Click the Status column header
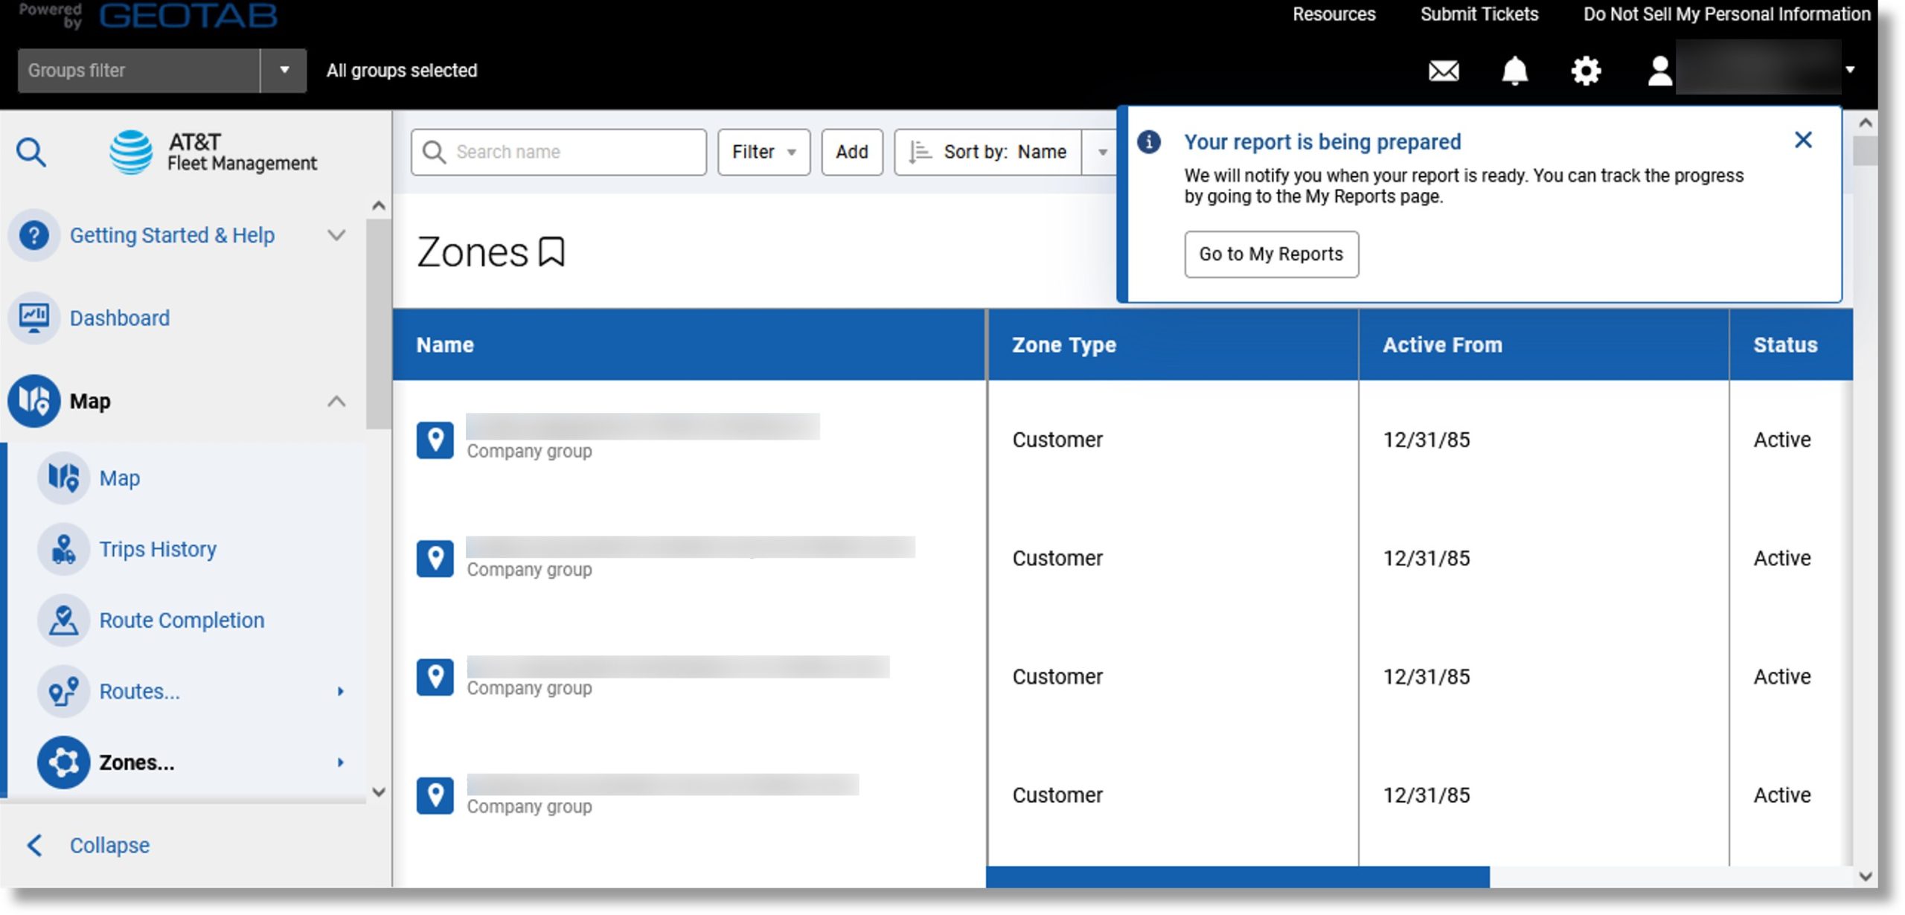This screenshot has width=1905, height=915. [1784, 345]
